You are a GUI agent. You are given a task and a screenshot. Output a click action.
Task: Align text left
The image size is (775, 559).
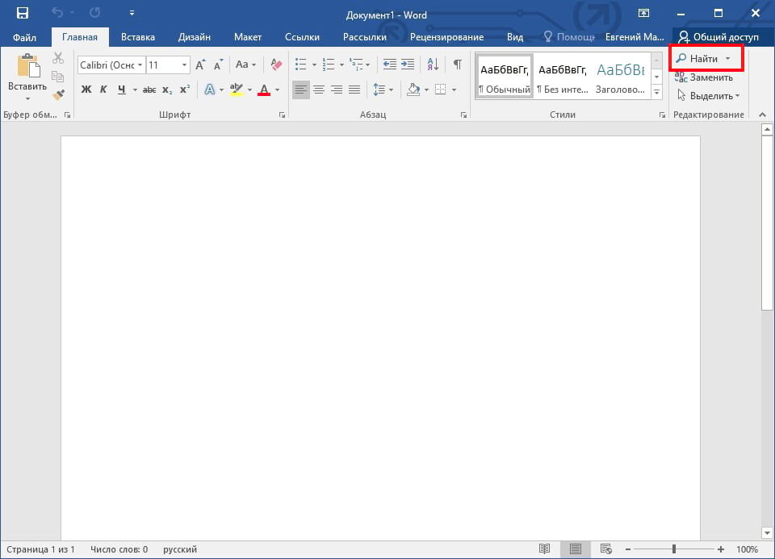click(x=301, y=90)
